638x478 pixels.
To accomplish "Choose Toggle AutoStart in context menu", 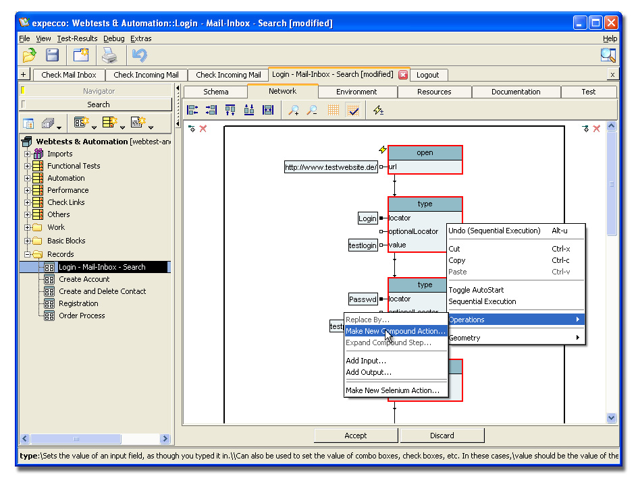I will pyautogui.click(x=476, y=290).
